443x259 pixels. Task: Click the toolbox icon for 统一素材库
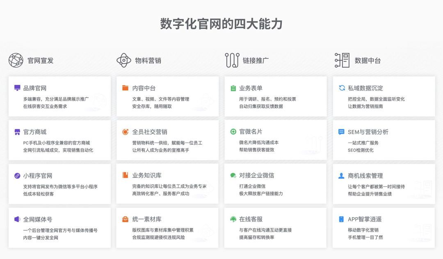pyautogui.click(x=125, y=219)
